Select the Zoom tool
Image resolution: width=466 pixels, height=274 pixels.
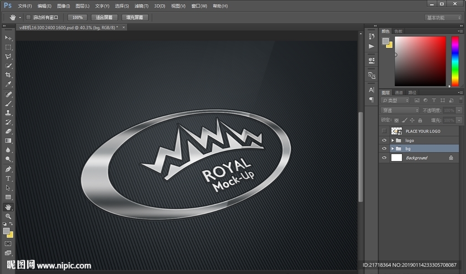click(x=8, y=216)
